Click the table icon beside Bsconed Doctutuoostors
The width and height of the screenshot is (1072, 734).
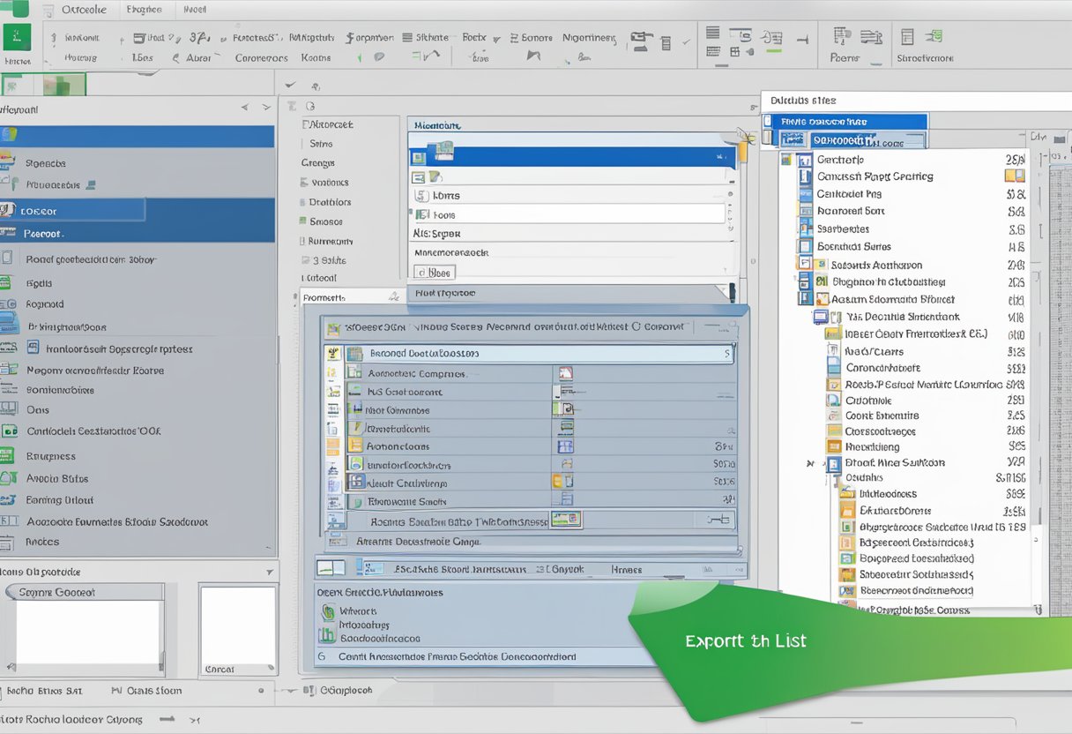point(354,354)
